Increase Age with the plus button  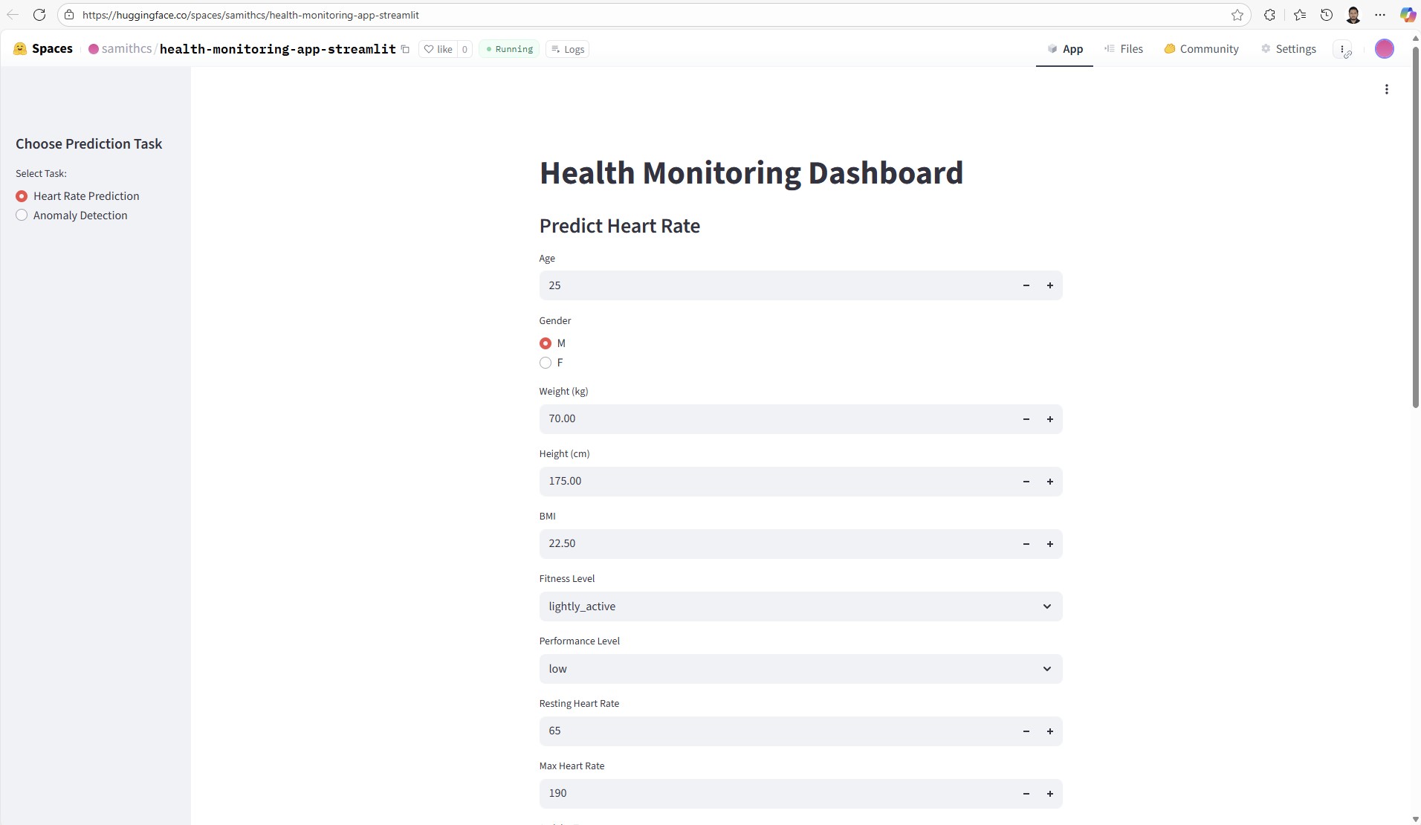click(x=1049, y=285)
